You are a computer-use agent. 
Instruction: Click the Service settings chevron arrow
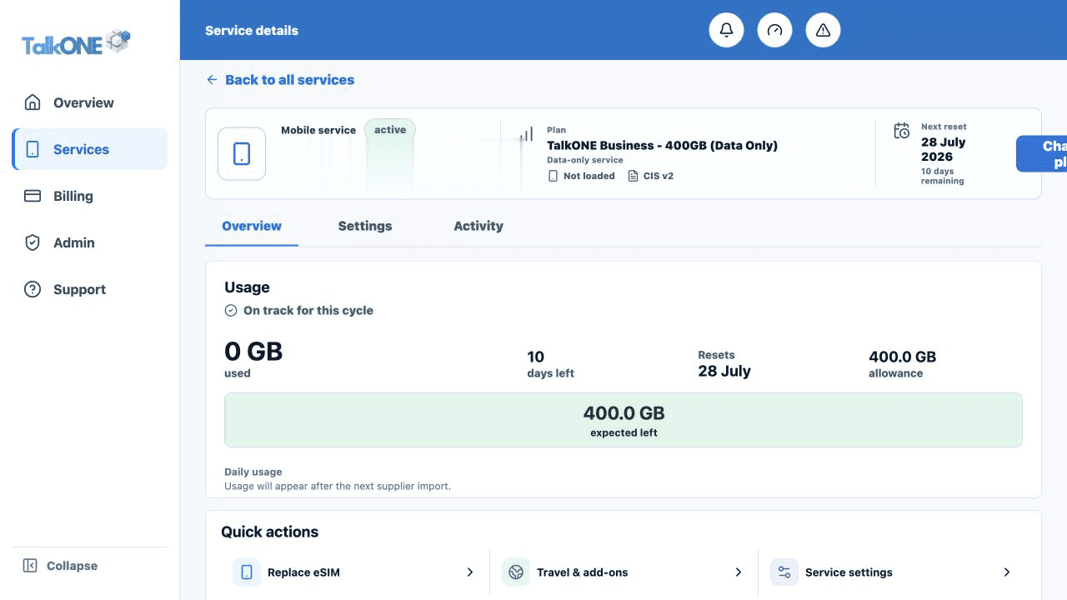(1007, 572)
